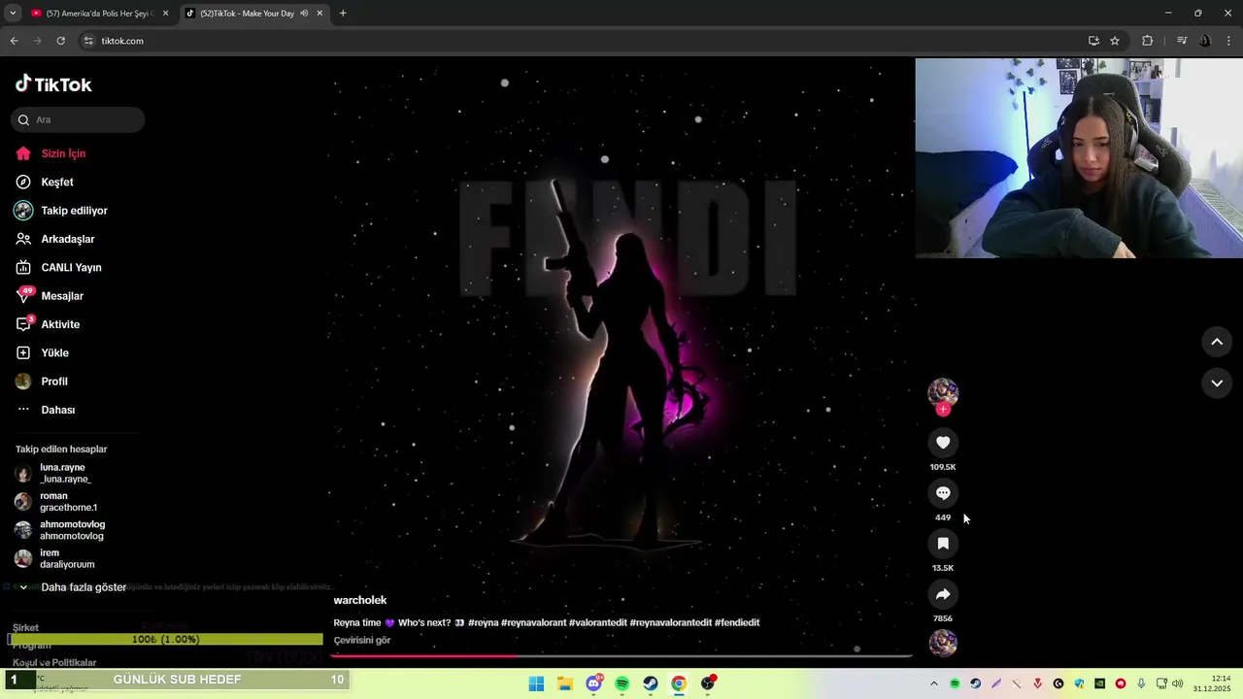
Task: Go back in browser history
Action: pyautogui.click(x=14, y=41)
